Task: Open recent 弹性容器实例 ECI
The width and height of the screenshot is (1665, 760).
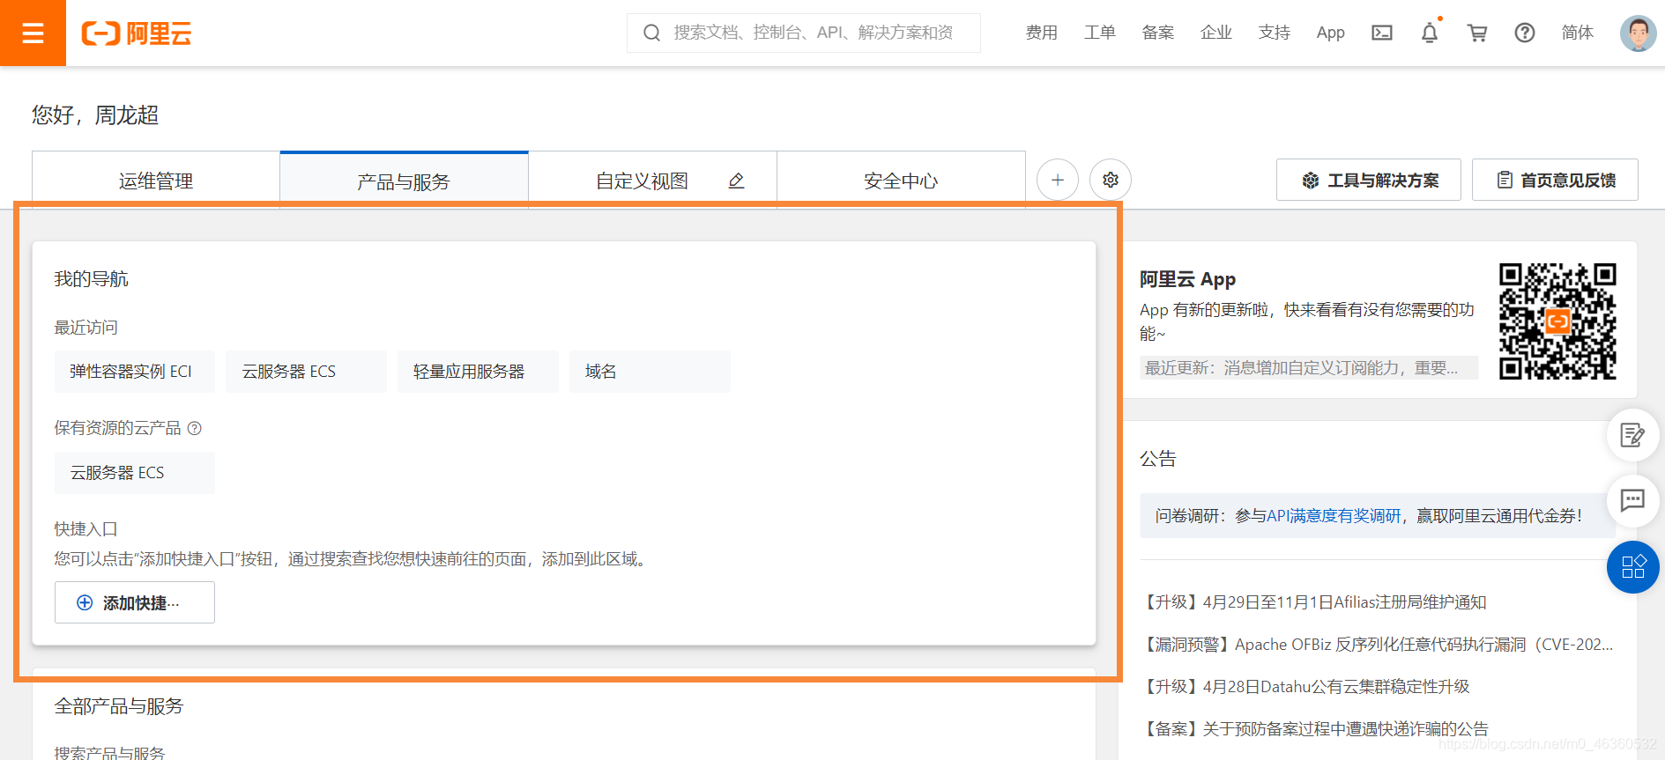Action: [x=135, y=372]
